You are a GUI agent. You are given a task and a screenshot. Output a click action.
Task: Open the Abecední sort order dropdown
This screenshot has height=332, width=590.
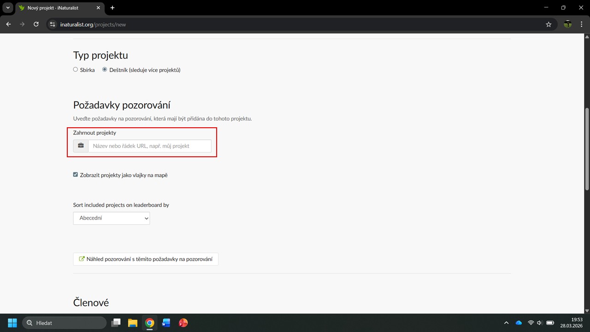(x=112, y=218)
